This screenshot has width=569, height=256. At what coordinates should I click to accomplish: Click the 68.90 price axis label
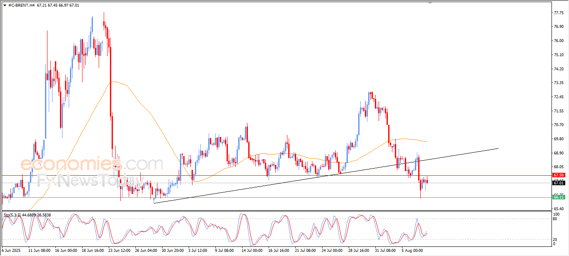pyautogui.click(x=559, y=153)
